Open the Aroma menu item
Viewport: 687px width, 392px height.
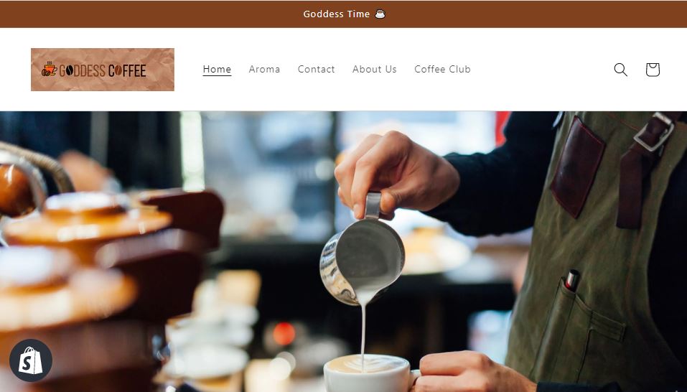point(264,69)
